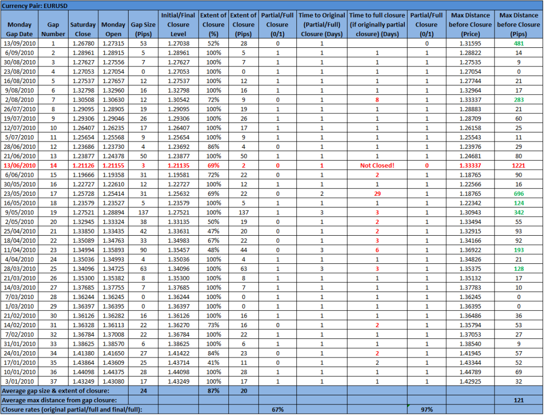
Task: Select the max distance price 1.31595
Action: (x=470, y=44)
